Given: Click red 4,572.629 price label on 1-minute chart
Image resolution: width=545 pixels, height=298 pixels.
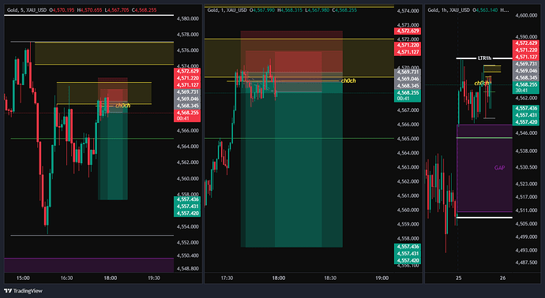Looking at the screenshot, I should [x=408, y=32].
